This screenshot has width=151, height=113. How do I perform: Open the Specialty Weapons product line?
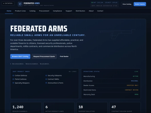[x=22, y=83]
